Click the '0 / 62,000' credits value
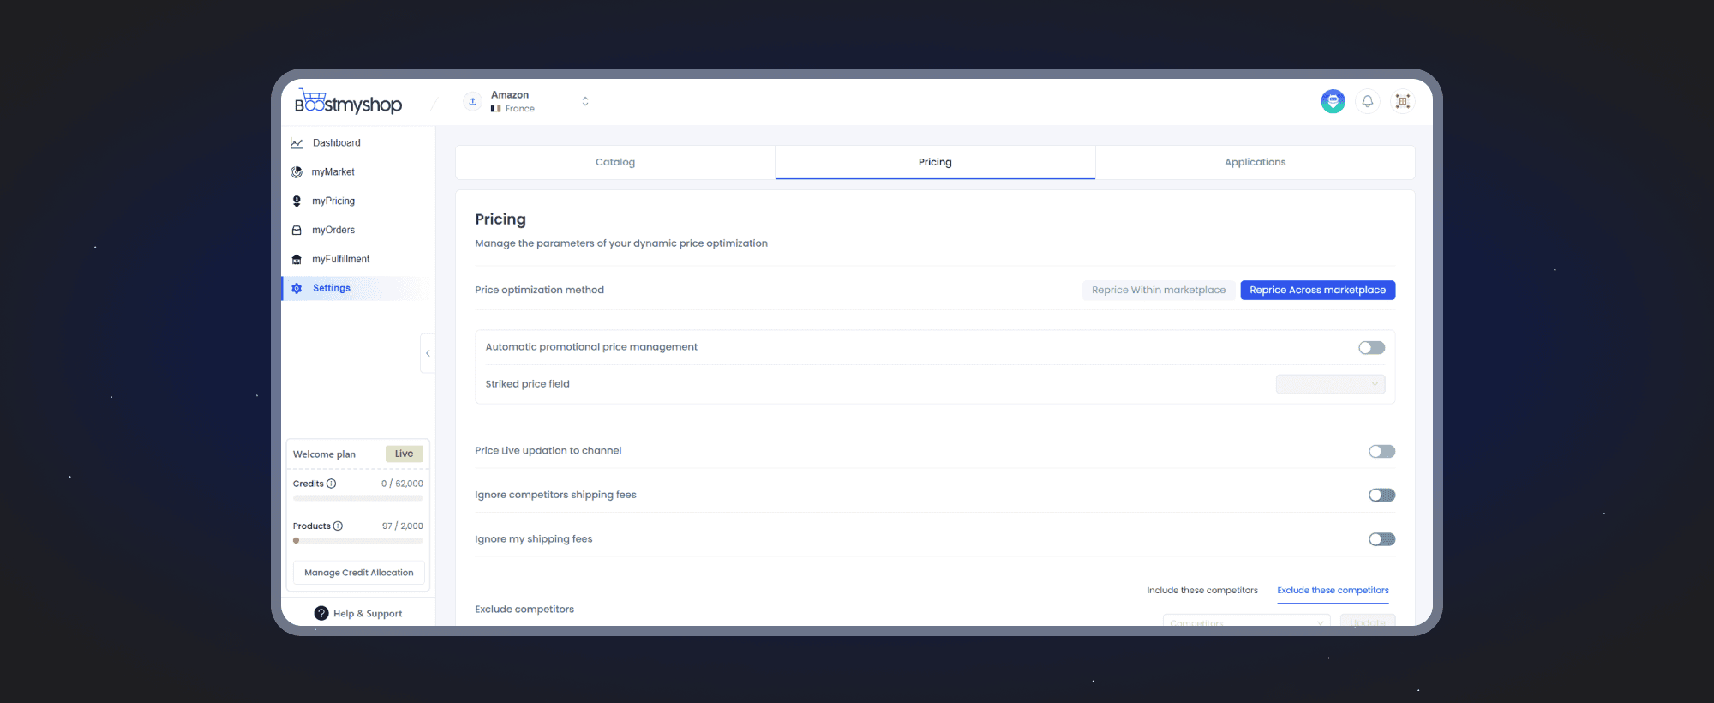1714x703 pixels. 402,484
